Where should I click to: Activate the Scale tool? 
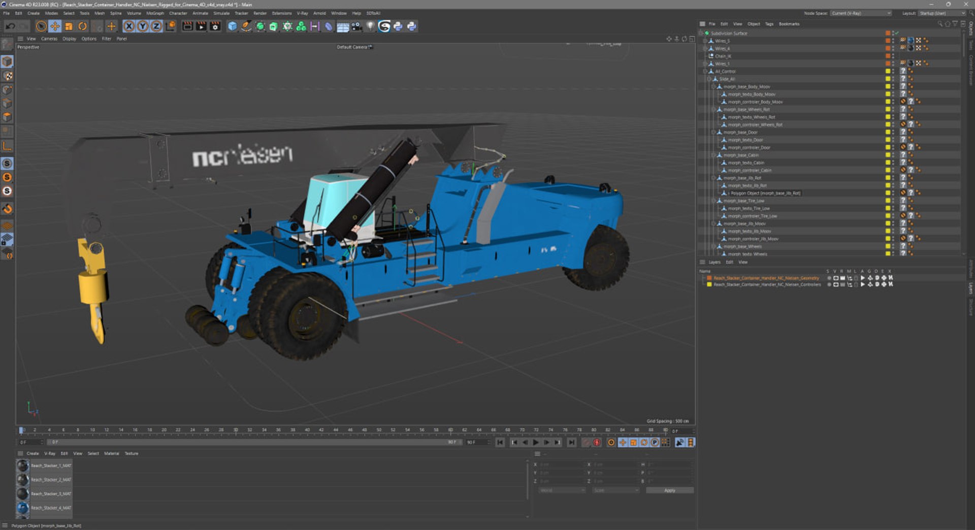coord(69,26)
